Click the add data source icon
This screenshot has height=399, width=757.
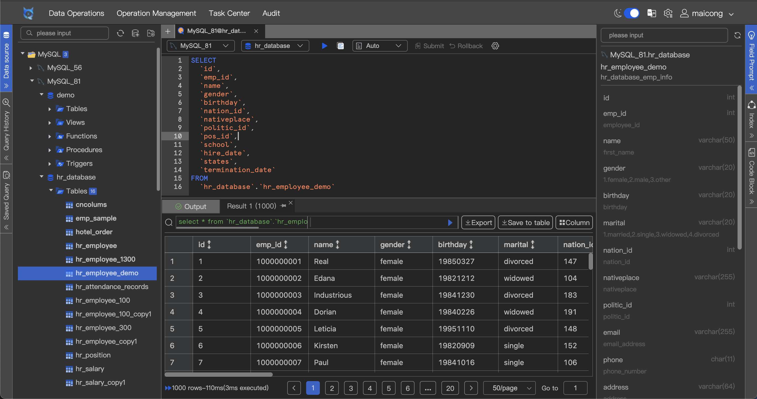[135, 33]
